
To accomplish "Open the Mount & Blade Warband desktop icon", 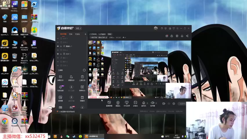I will pyautogui.click(x=24, y=45).
